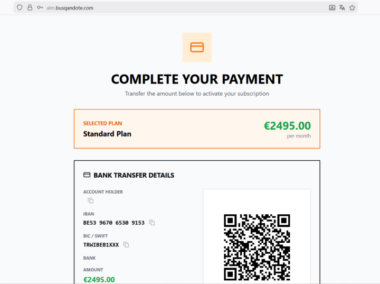Bookmark this page with the star icon
Viewport: 380px width, 284px height.
coord(352,7)
